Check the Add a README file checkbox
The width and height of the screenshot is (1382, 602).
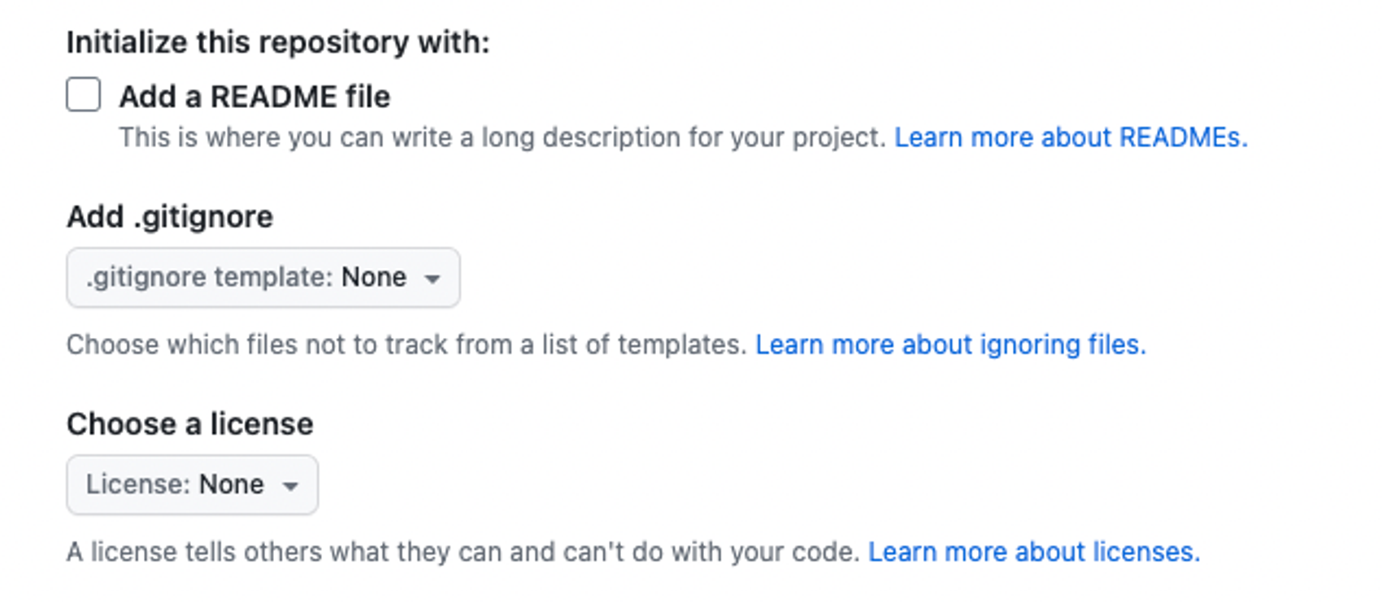coord(84,95)
